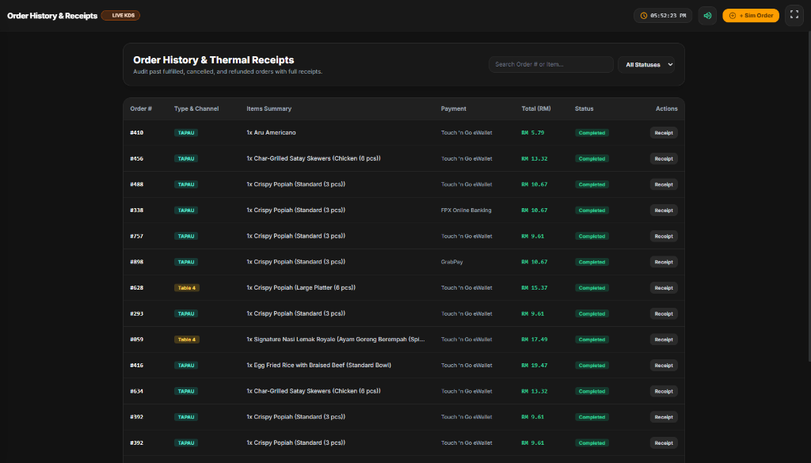This screenshot has width=811, height=463.
Task: Select order number #628
Action: click(136, 288)
